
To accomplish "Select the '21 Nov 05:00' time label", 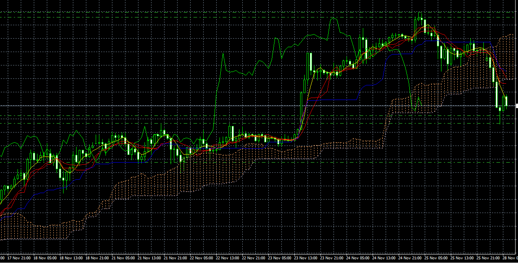I will [x=123, y=258].
